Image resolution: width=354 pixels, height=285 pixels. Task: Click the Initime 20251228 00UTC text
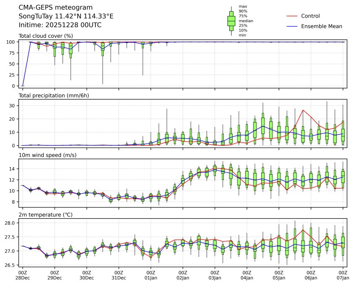(x=60, y=25)
